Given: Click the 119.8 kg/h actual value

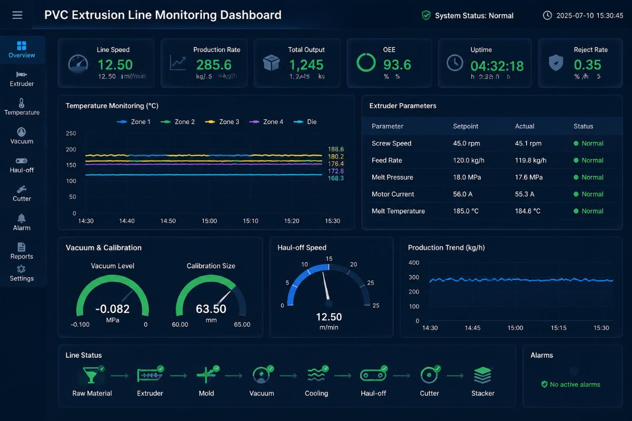Looking at the screenshot, I should [531, 160].
